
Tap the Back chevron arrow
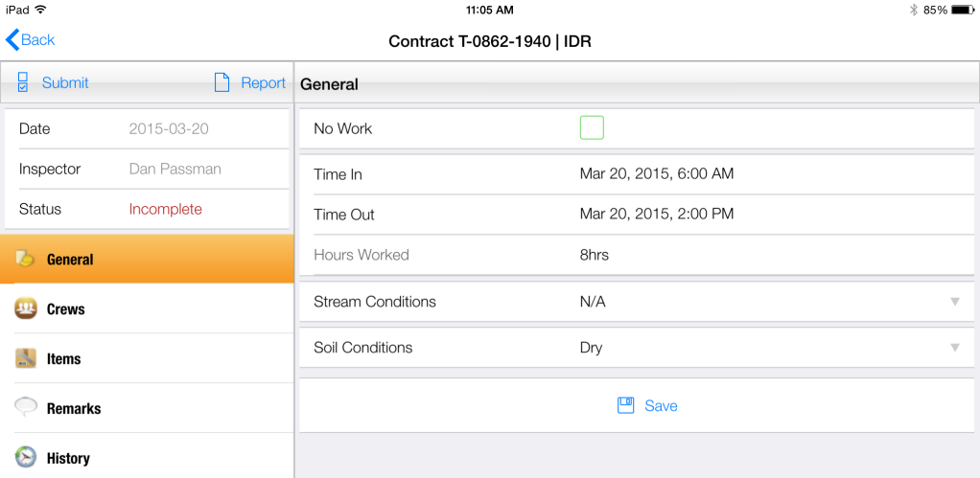click(x=12, y=40)
